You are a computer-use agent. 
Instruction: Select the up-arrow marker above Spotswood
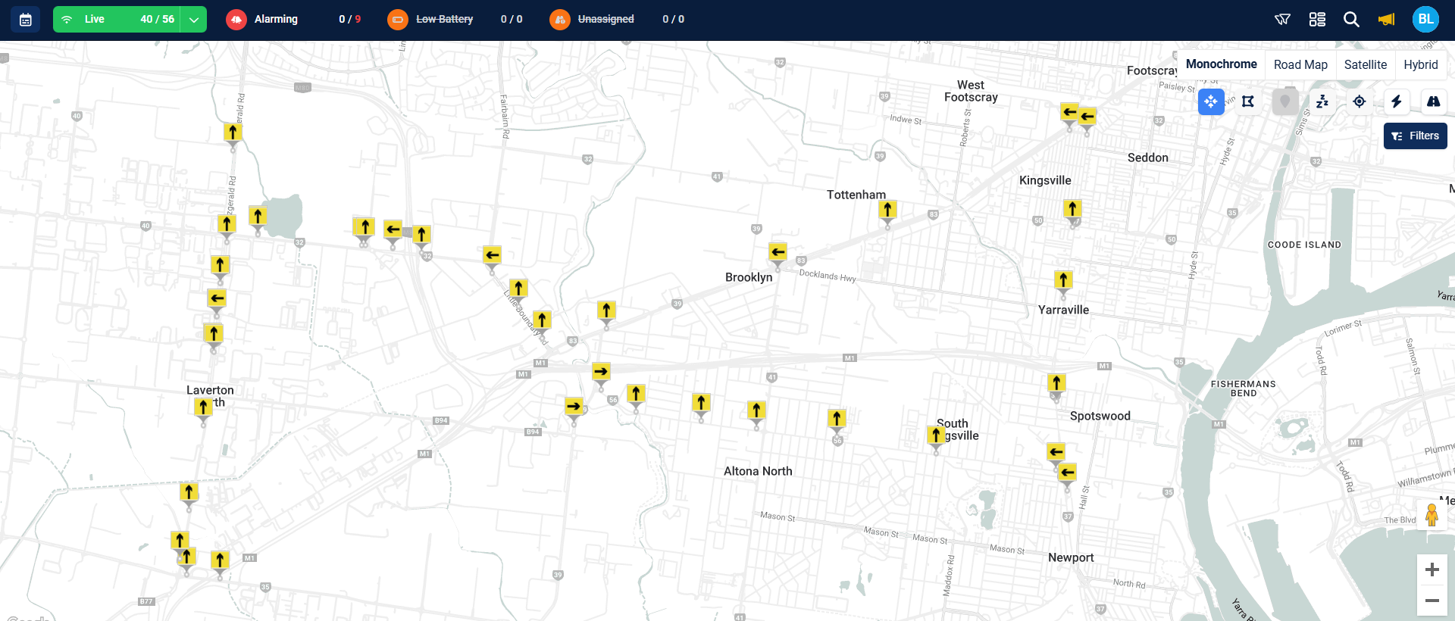click(1056, 383)
